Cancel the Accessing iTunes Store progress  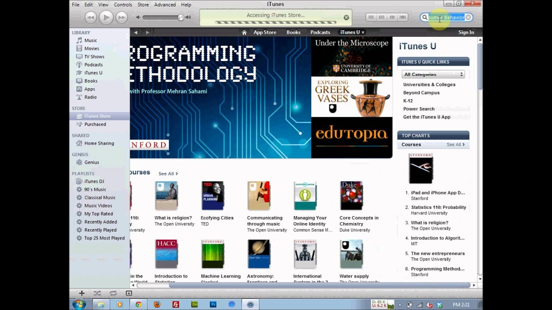tap(346, 18)
